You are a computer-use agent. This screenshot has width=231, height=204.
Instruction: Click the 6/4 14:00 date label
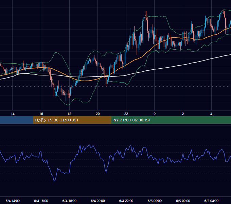pyautogui.click(x=13, y=201)
